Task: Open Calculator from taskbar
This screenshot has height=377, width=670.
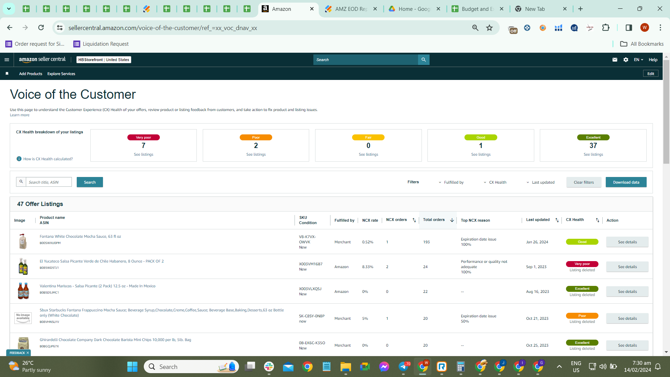Action: (461, 367)
